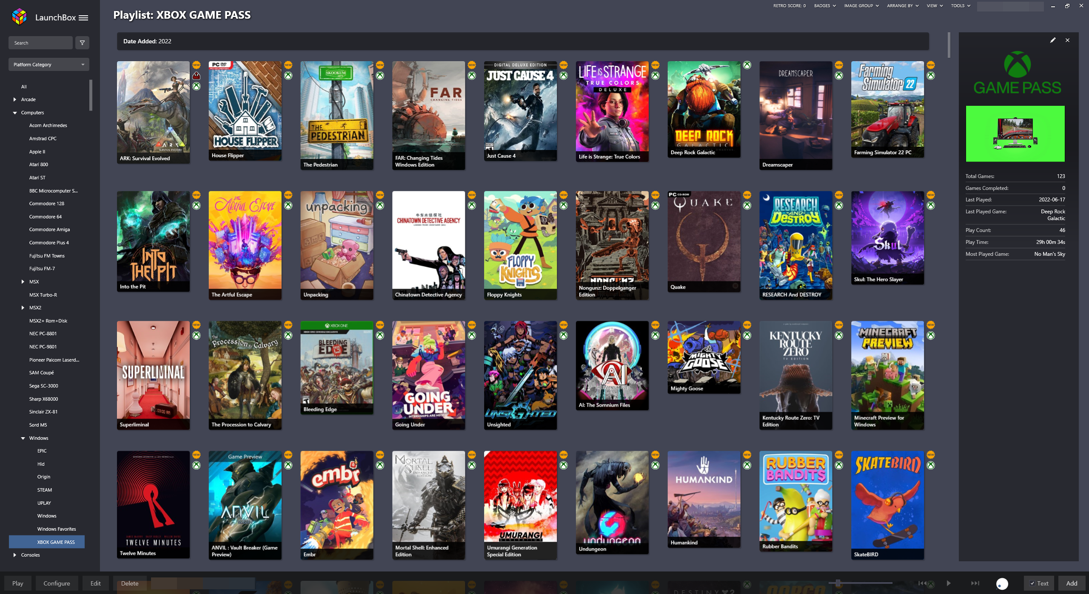Click the Xbox badge next to Dreamscaper
The width and height of the screenshot is (1089, 594).
pos(839,76)
